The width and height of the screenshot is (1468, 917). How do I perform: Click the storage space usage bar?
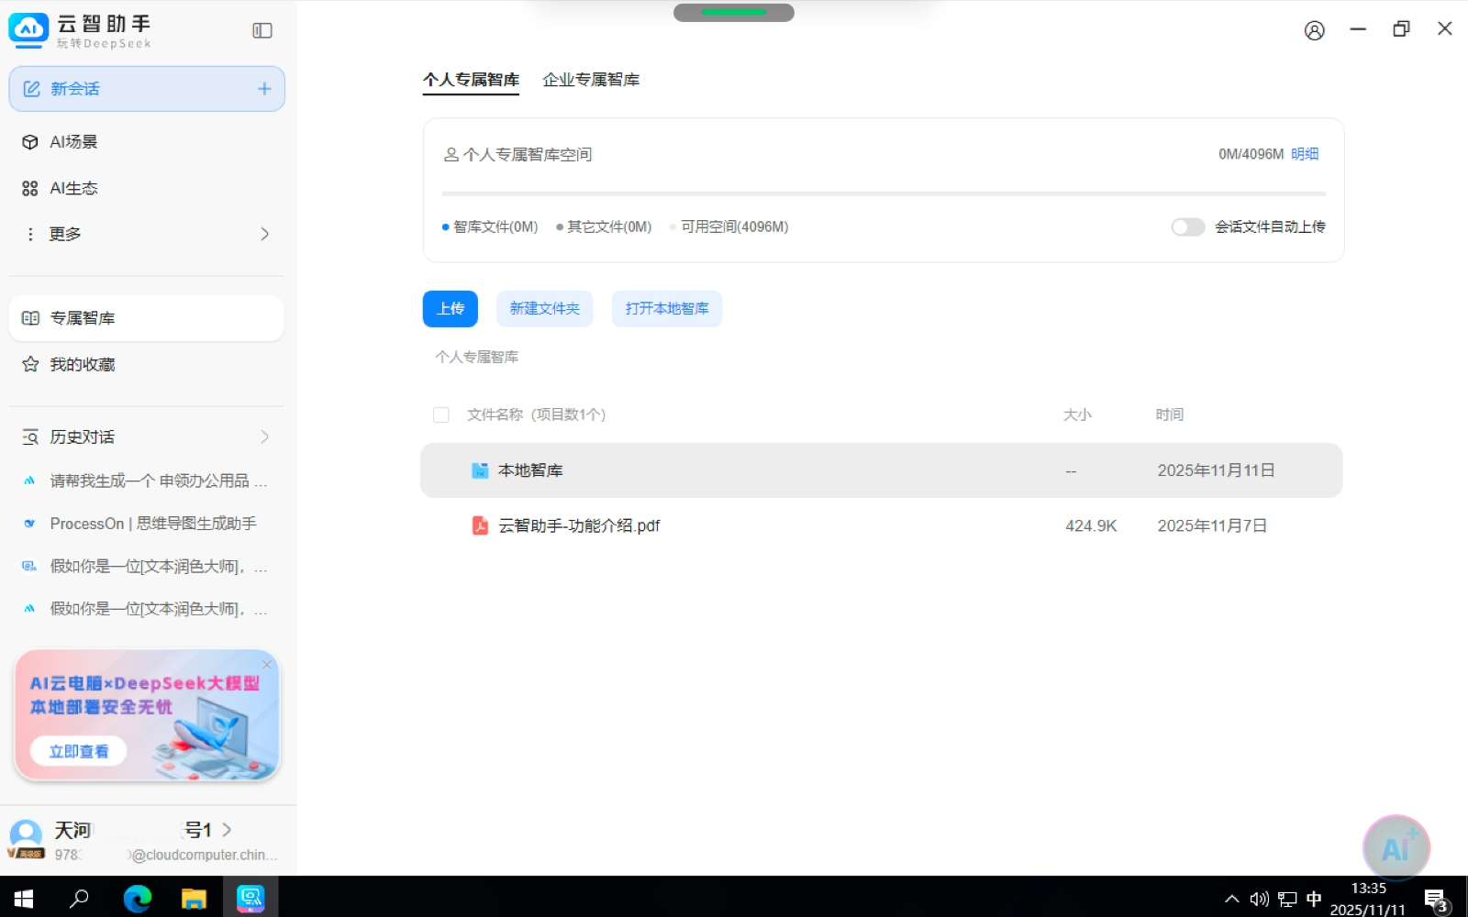point(883,193)
